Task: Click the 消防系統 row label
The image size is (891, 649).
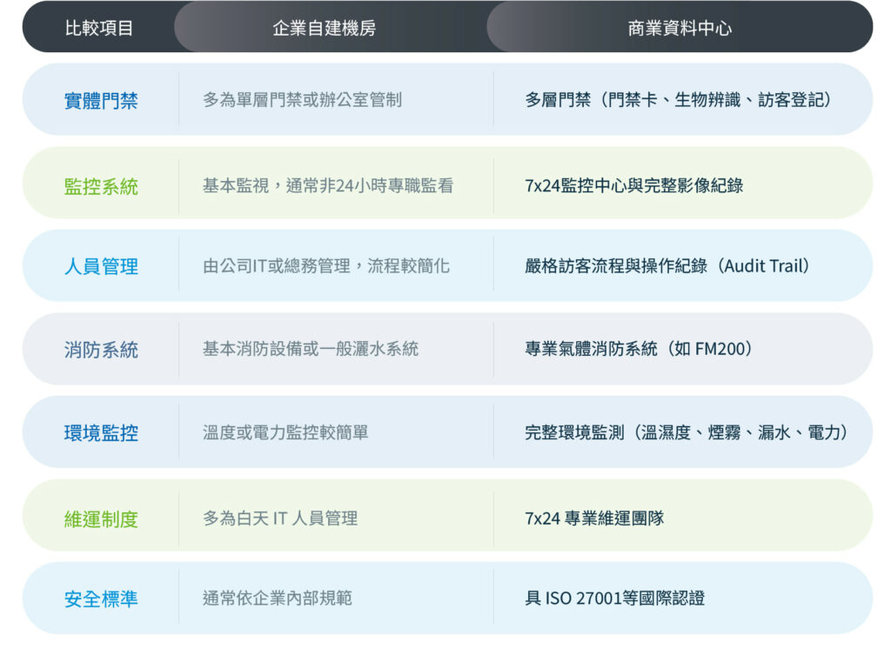Action: click(101, 350)
